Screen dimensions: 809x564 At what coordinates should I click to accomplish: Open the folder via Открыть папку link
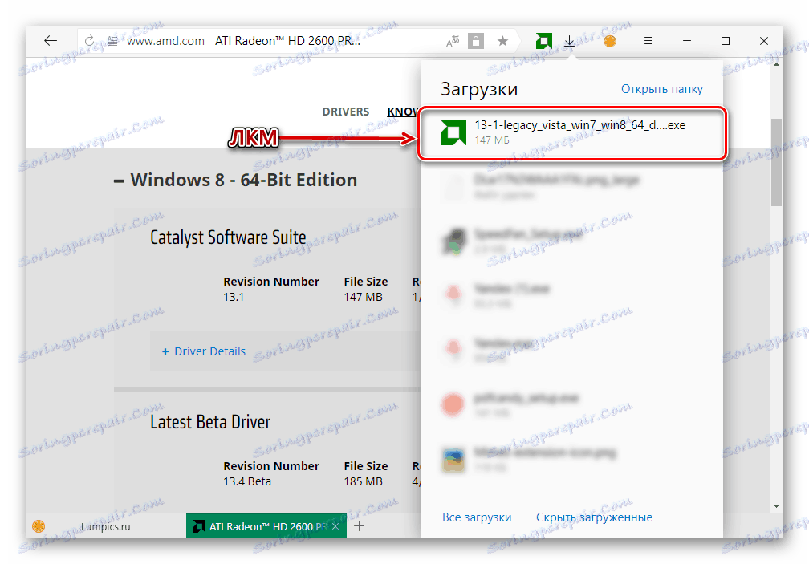(x=661, y=88)
